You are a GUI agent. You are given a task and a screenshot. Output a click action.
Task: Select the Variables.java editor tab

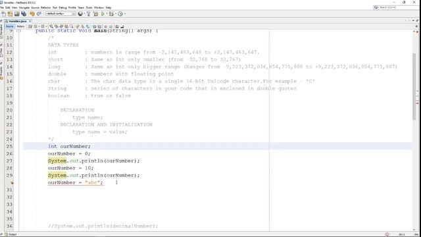(17, 21)
